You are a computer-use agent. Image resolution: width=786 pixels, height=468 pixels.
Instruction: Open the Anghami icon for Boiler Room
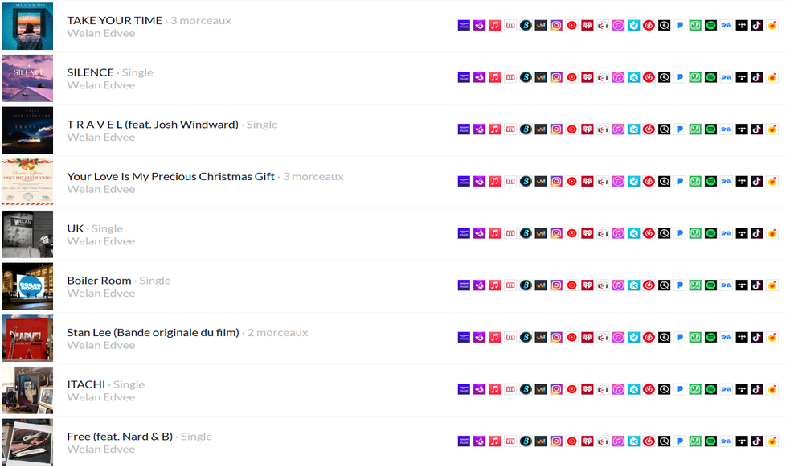[480, 285]
